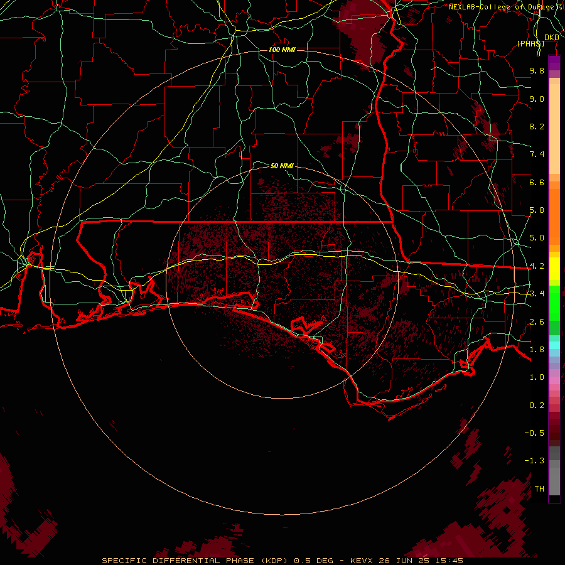Click the 8.2 value on the color scale
Screen dimensions: 565x565
tap(537, 126)
